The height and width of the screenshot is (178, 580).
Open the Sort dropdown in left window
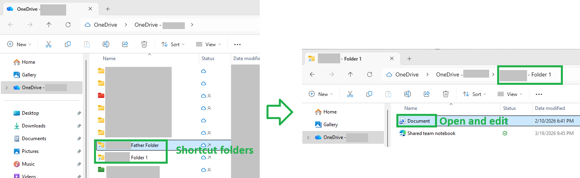point(173,44)
